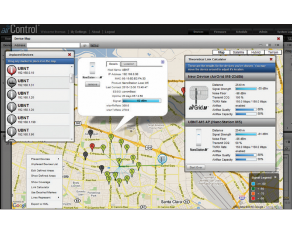This screenshot has height=234, width=292.
Task: Expand the Lines Represent submenu
Action: click(45, 198)
